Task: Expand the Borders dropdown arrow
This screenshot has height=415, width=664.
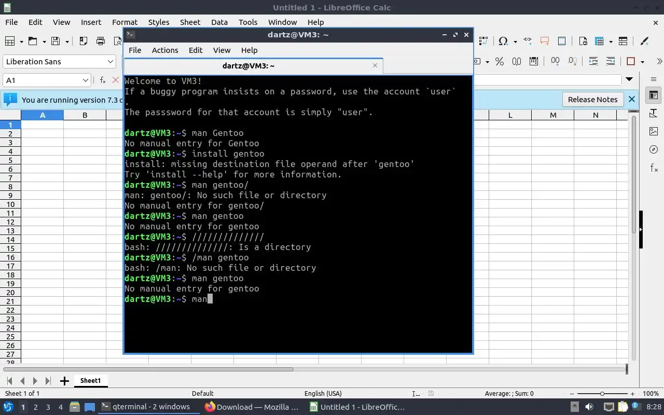Action: point(642,61)
